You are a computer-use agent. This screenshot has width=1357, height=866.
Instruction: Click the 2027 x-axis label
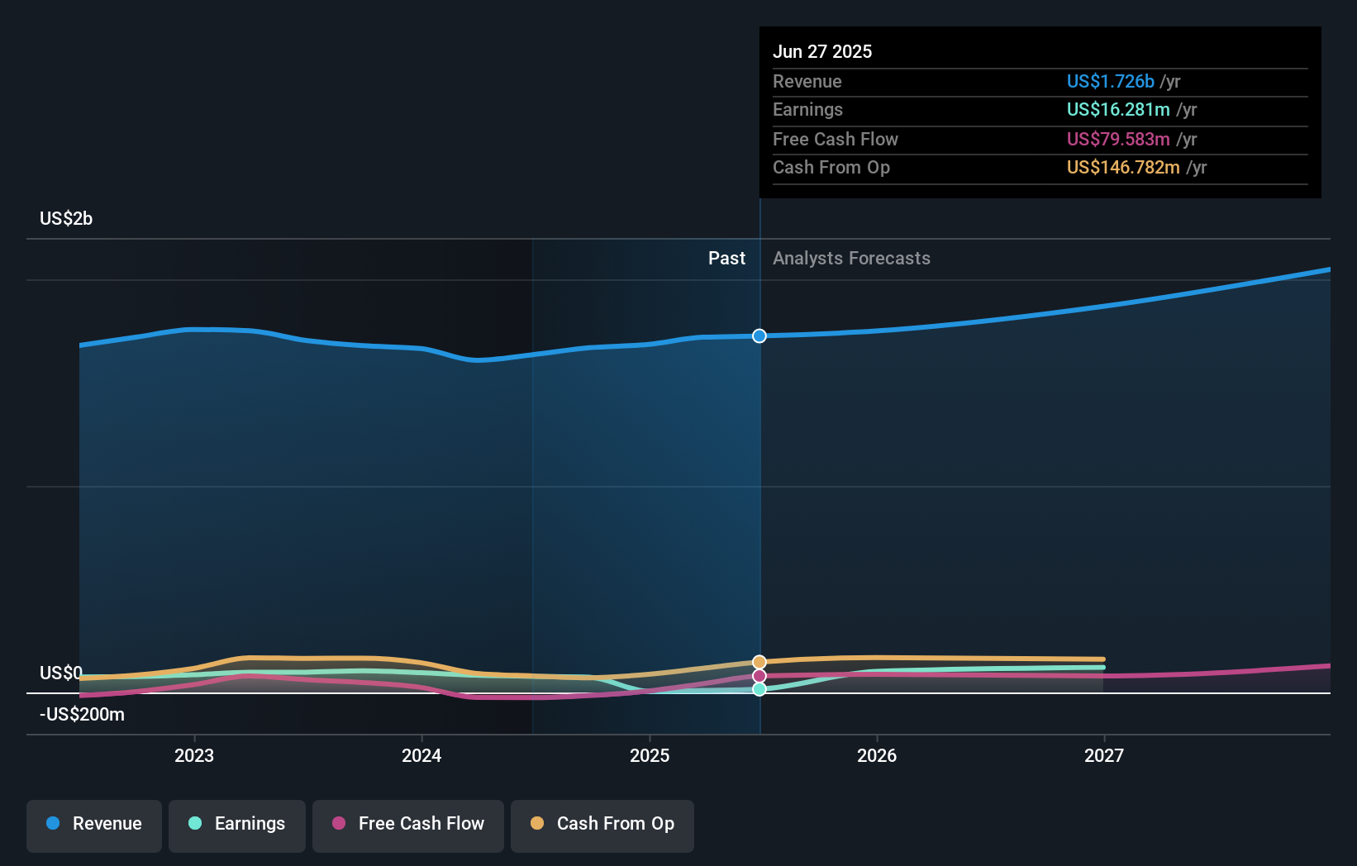pyautogui.click(x=1104, y=755)
